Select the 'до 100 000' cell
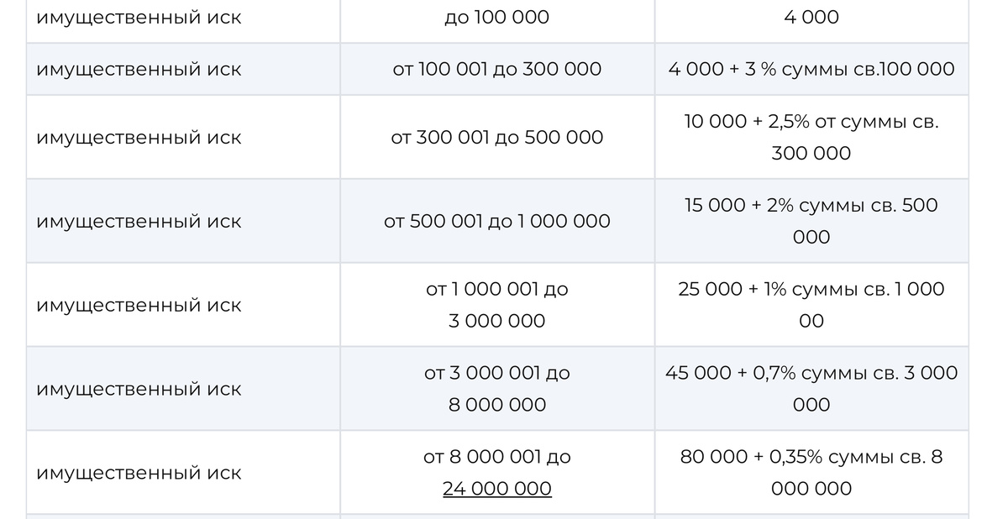 [x=497, y=17]
